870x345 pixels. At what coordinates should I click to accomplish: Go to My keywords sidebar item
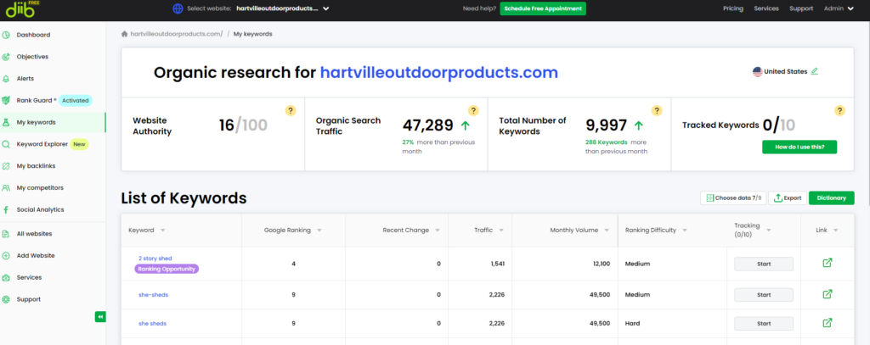pyautogui.click(x=53, y=122)
